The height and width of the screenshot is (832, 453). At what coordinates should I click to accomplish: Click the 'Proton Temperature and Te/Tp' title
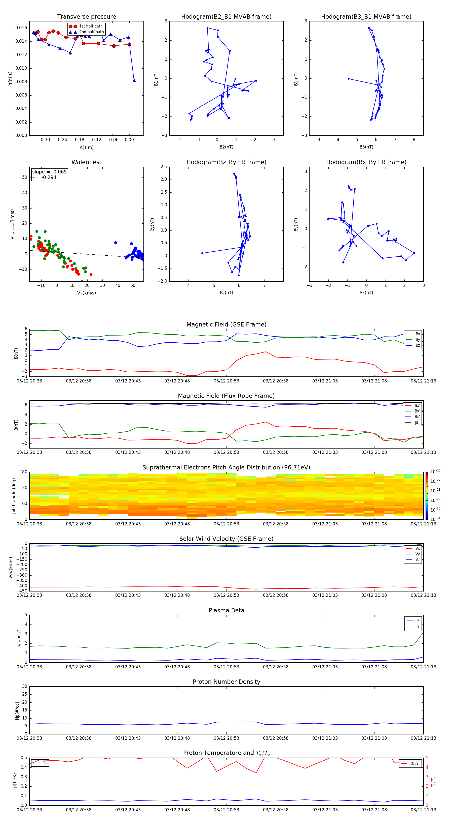pyautogui.click(x=226, y=753)
